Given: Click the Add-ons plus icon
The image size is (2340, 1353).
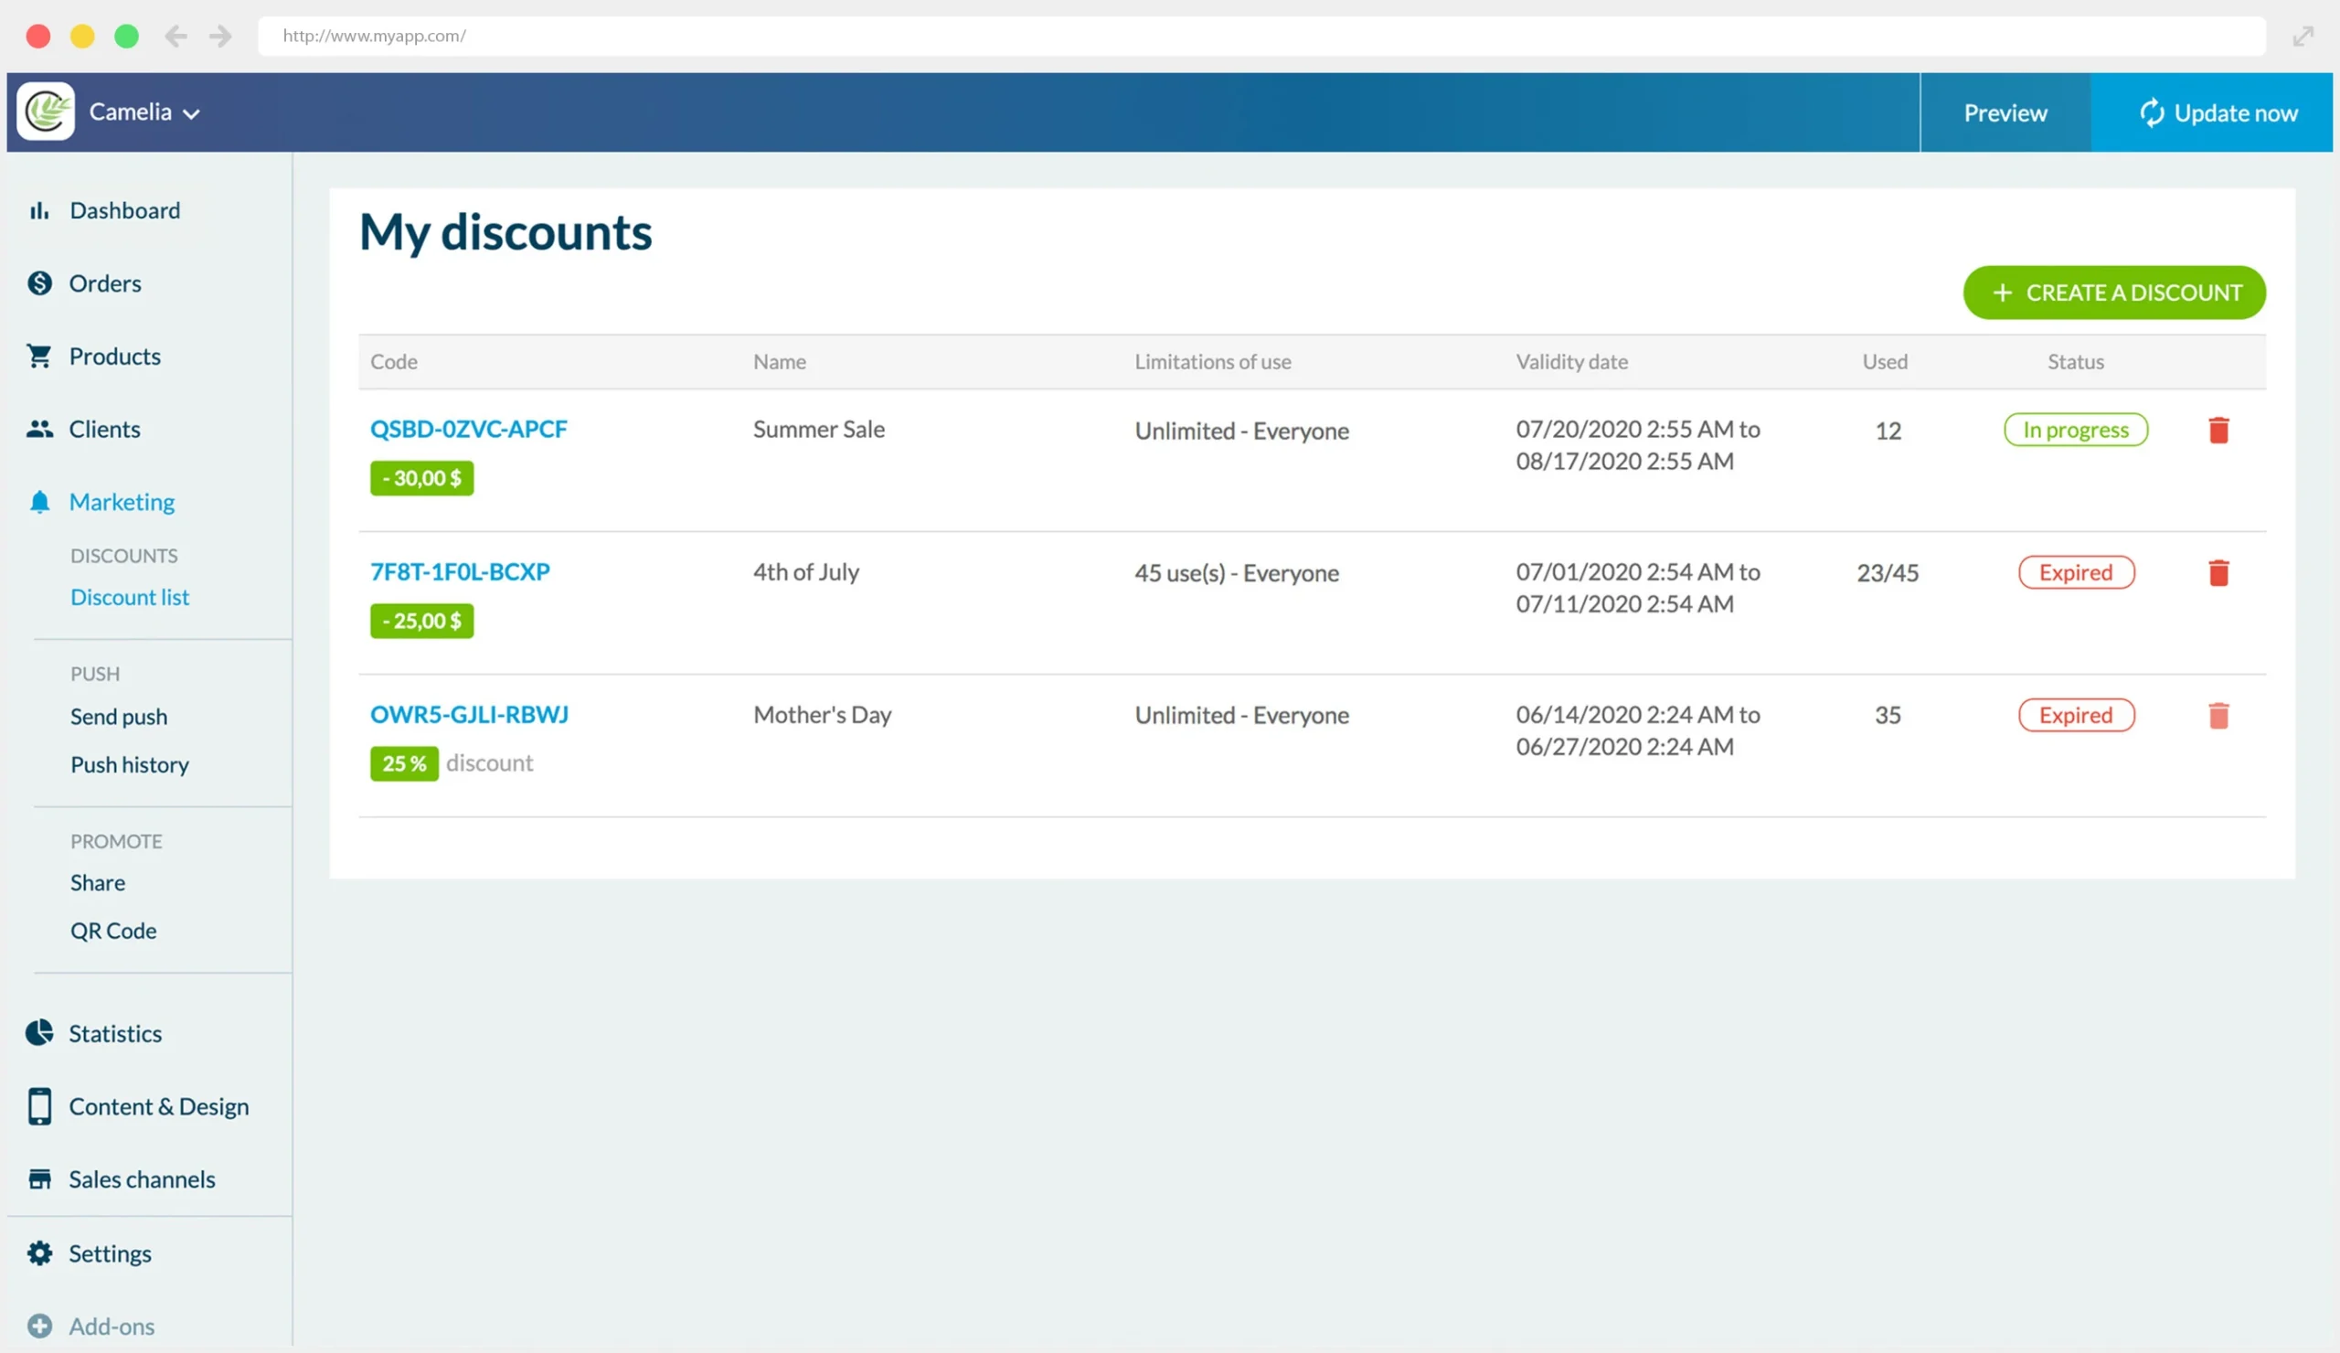Looking at the screenshot, I should [x=41, y=1326].
